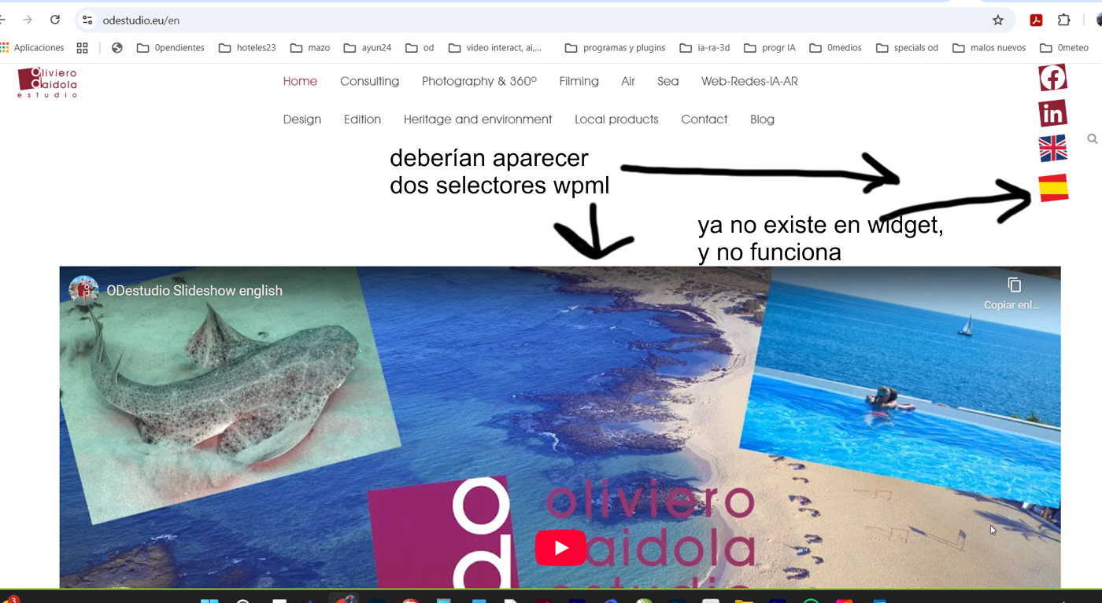
Task: Bookmark this page with the star icon
Action: (x=998, y=20)
